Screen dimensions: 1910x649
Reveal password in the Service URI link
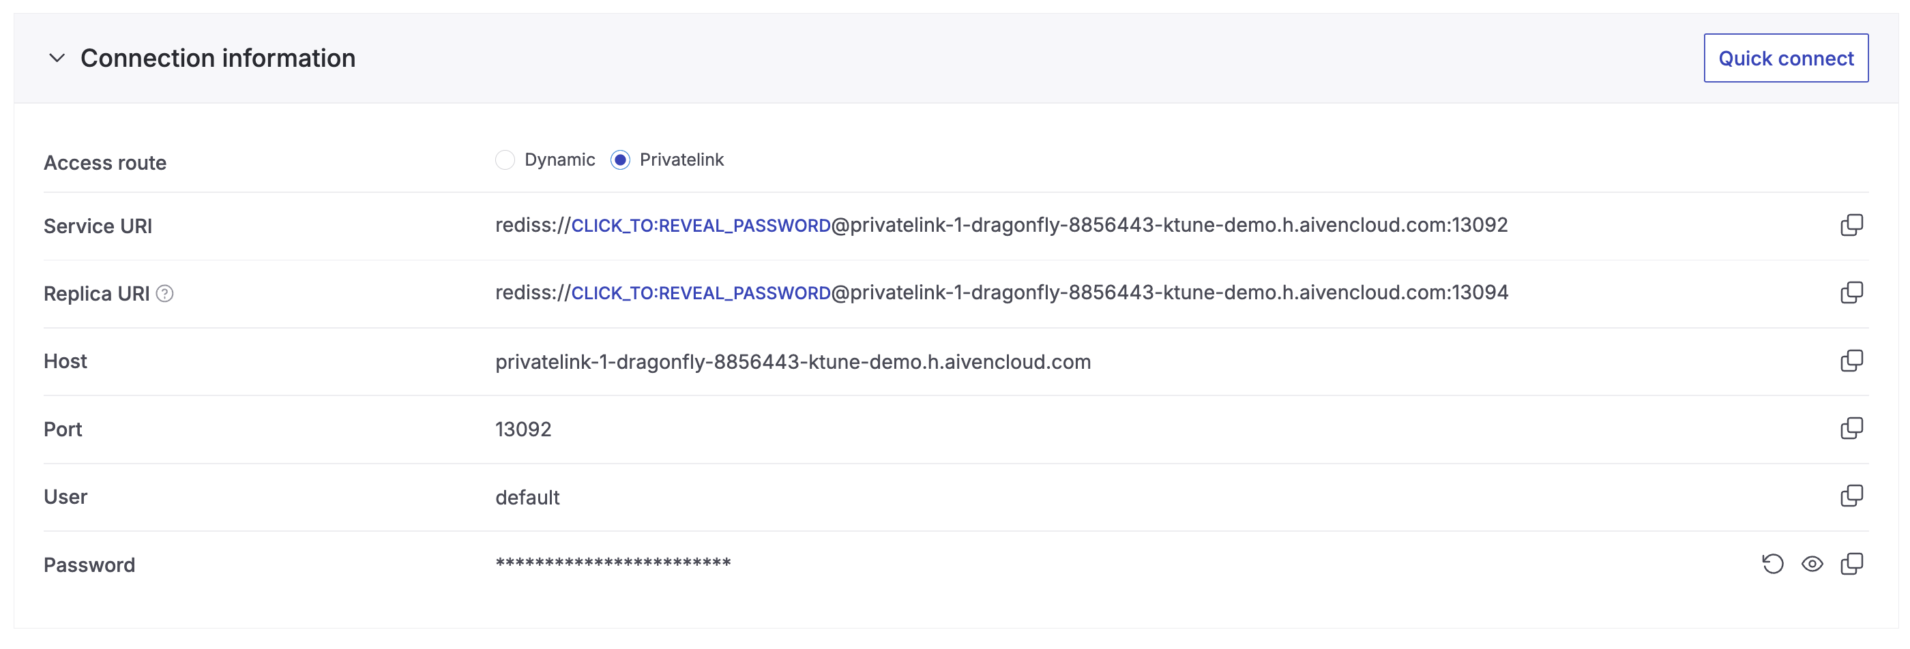click(x=701, y=224)
